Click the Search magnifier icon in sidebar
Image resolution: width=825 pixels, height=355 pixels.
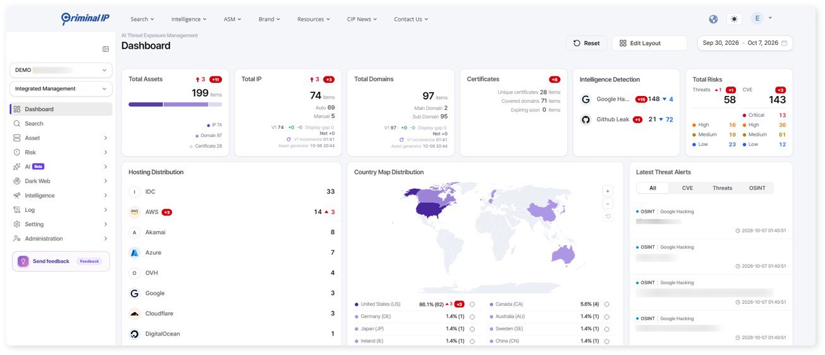click(x=17, y=124)
